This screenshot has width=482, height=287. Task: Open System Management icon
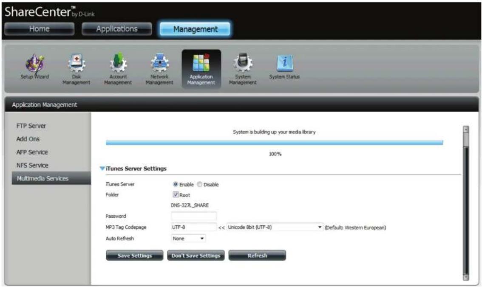point(243,69)
